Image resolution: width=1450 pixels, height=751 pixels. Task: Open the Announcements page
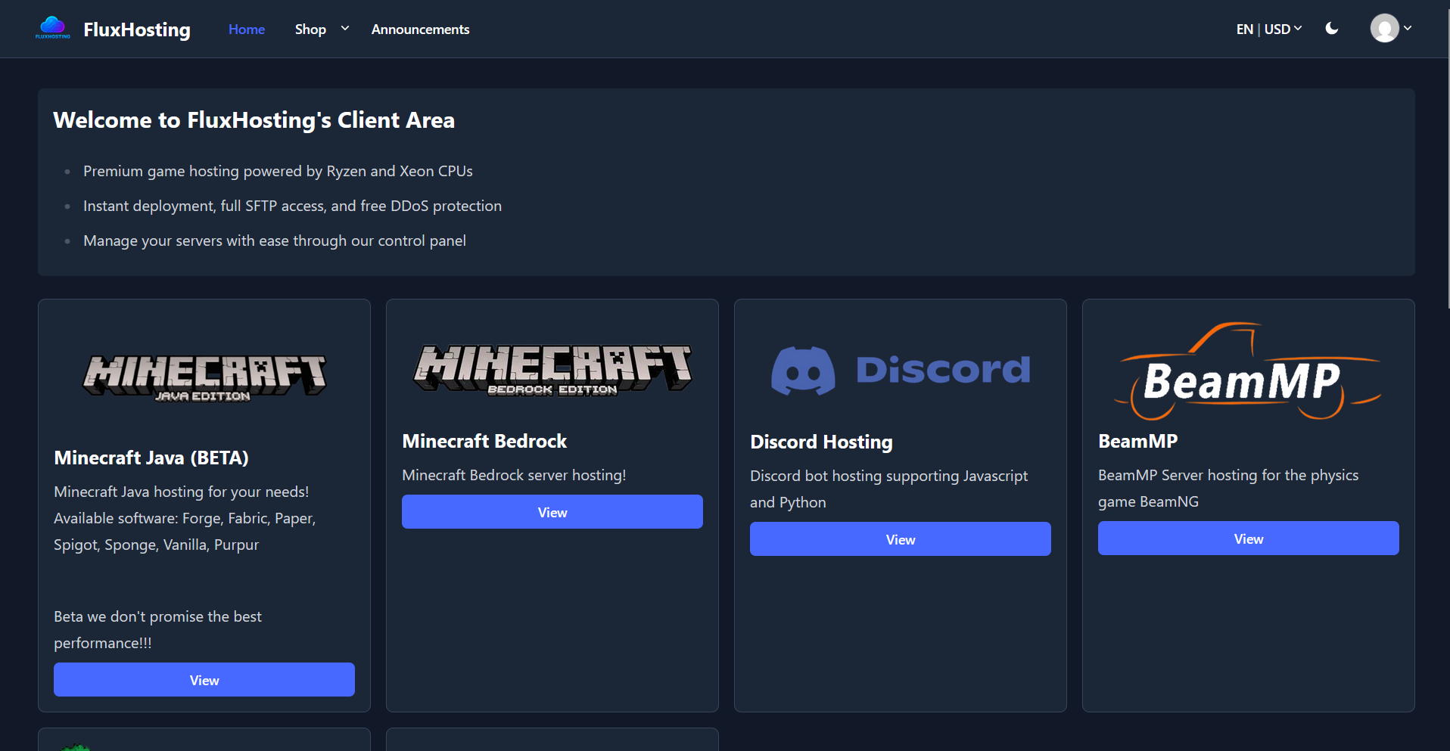point(420,29)
